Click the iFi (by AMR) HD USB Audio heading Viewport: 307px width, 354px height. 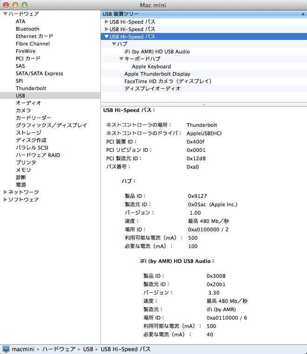[177, 261]
